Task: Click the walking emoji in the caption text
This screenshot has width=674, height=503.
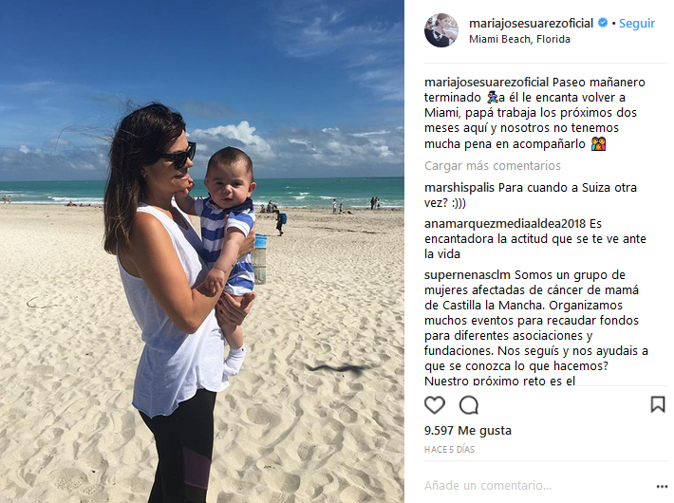Action: pyautogui.click(x=492, y=98)
